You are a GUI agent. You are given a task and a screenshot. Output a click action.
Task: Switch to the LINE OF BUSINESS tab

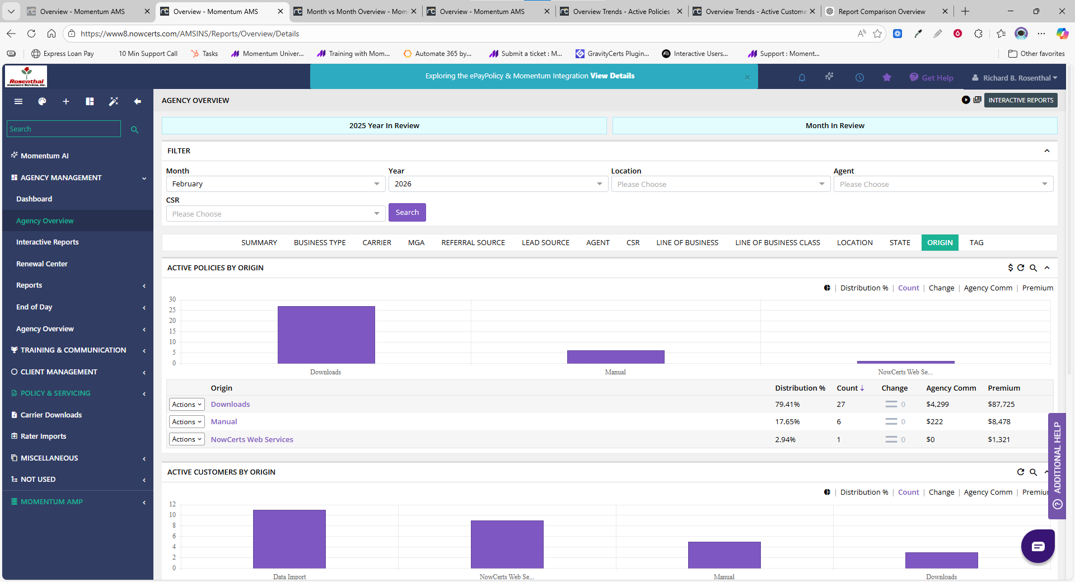pyautogui.click(x=687, y=242)
